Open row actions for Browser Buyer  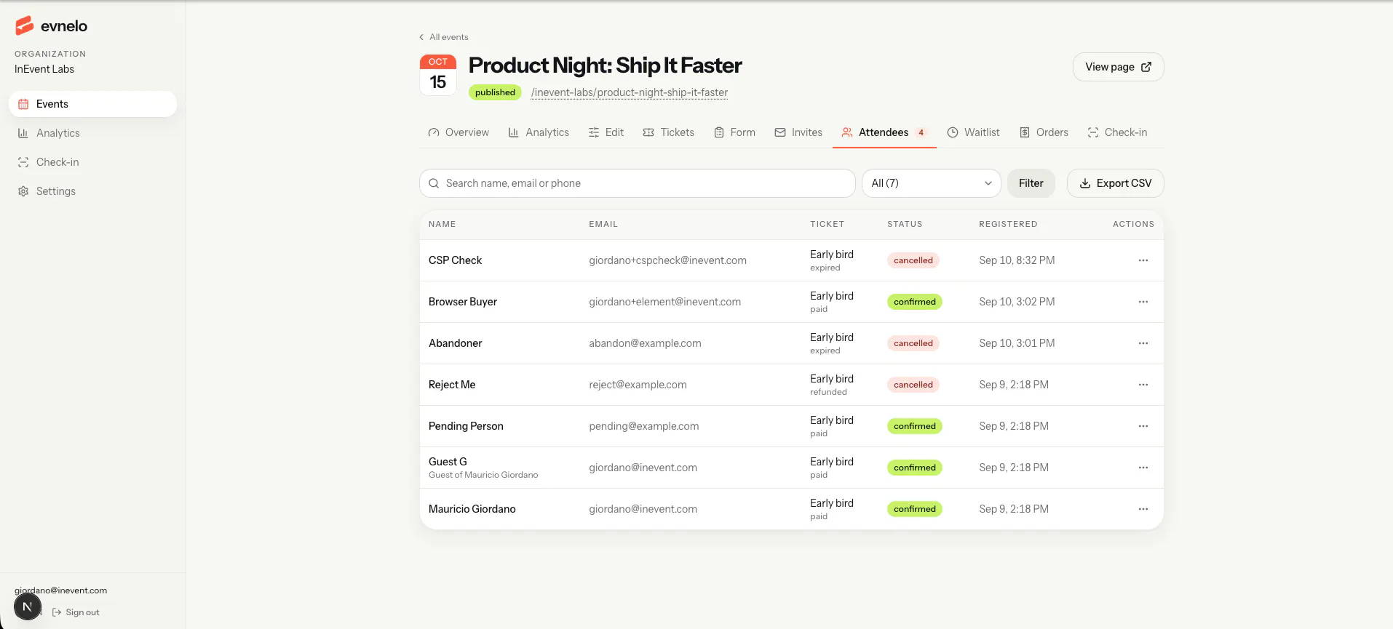[1143, 302]
